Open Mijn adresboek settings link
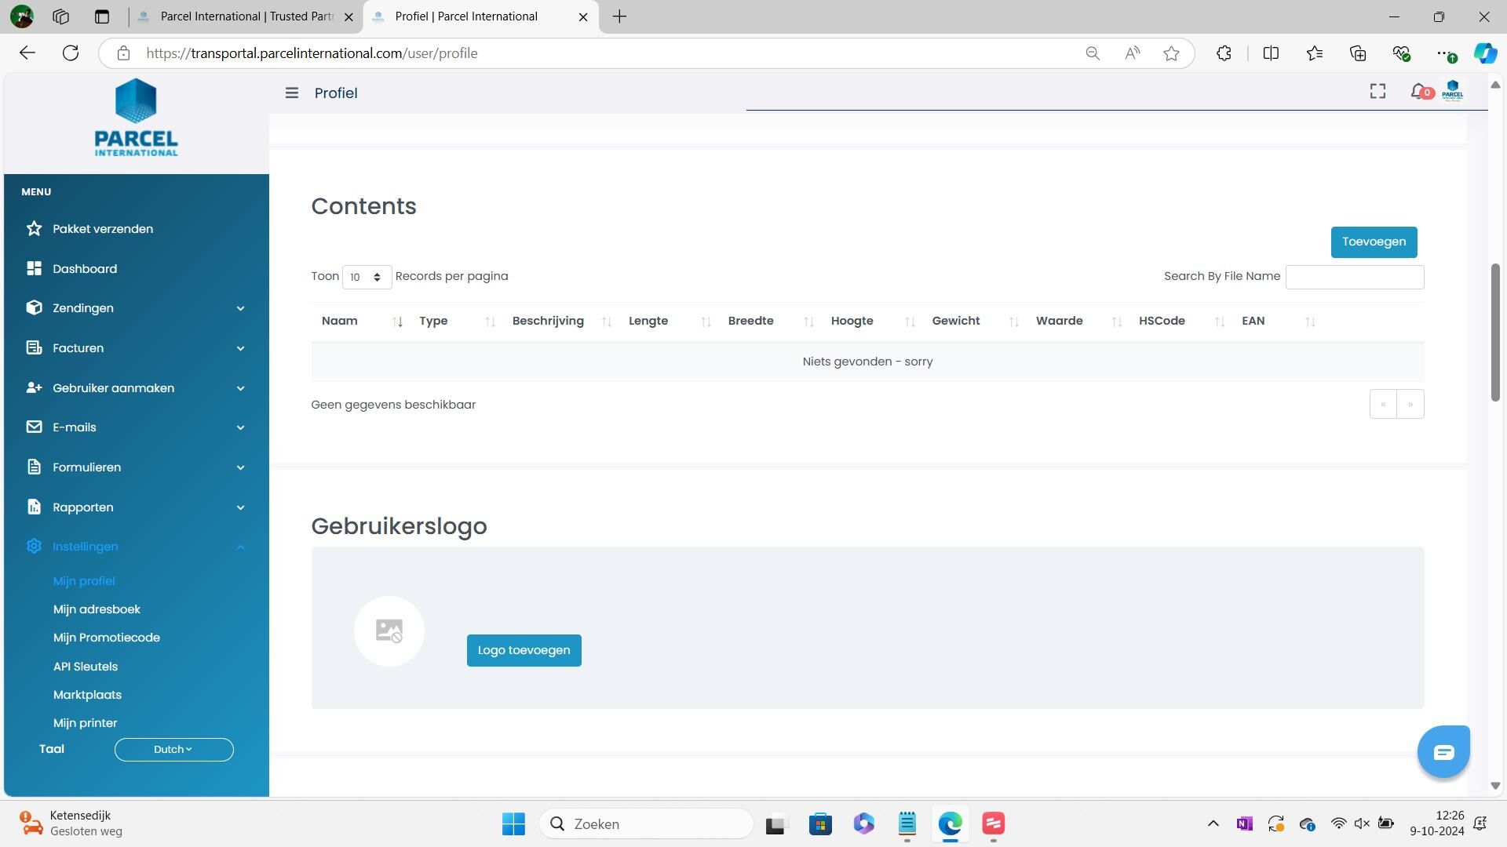 (x=97, y=609)
